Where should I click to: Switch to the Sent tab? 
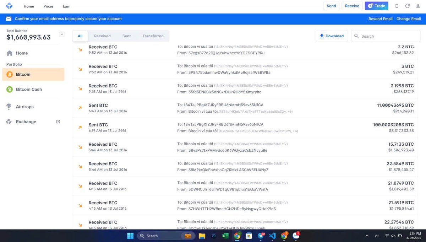(127, 36)
